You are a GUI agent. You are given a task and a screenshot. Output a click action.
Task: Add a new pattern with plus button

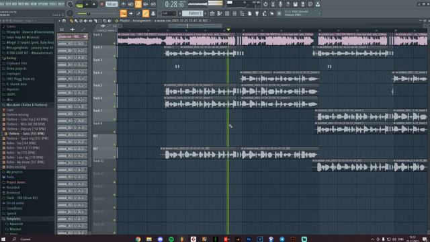click(x=206, y=13)
